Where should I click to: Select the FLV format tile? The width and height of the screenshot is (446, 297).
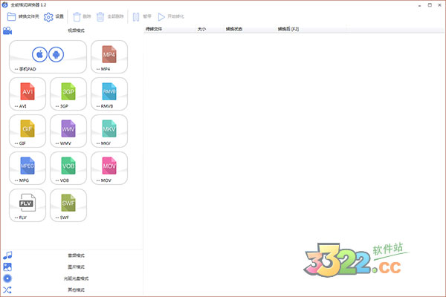[28, 205]
